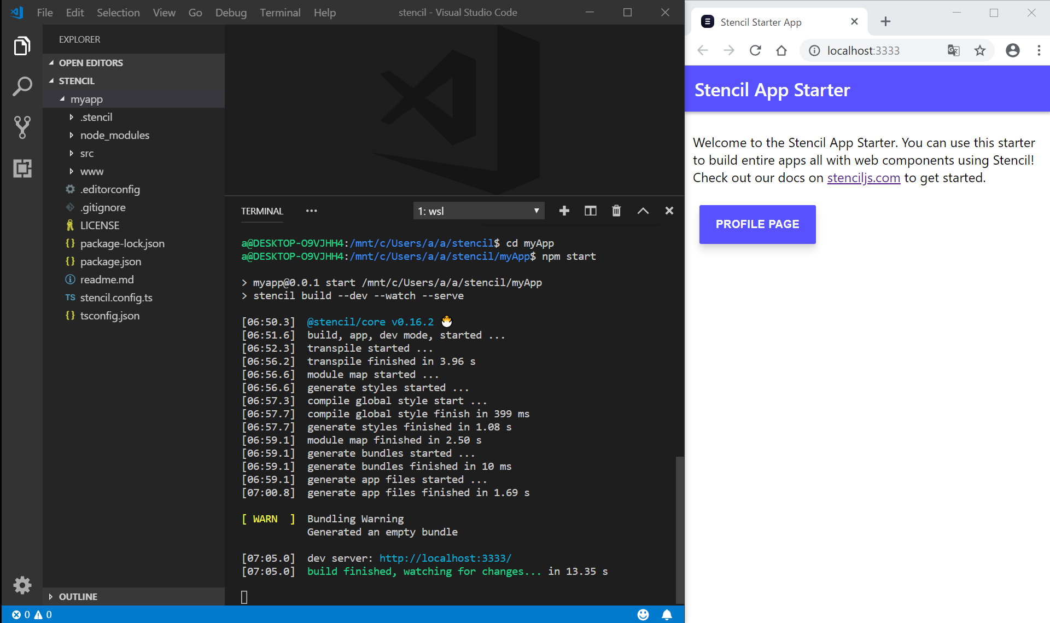The image size is (1050, 623).
Task: Click the terminal scrollbar thumb
Action: (680, 529)
